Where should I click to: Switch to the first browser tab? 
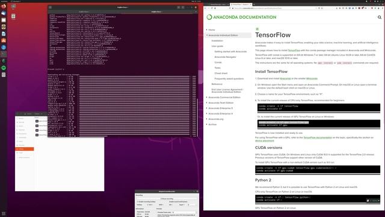pyautogui.click(x=218, y=4)
